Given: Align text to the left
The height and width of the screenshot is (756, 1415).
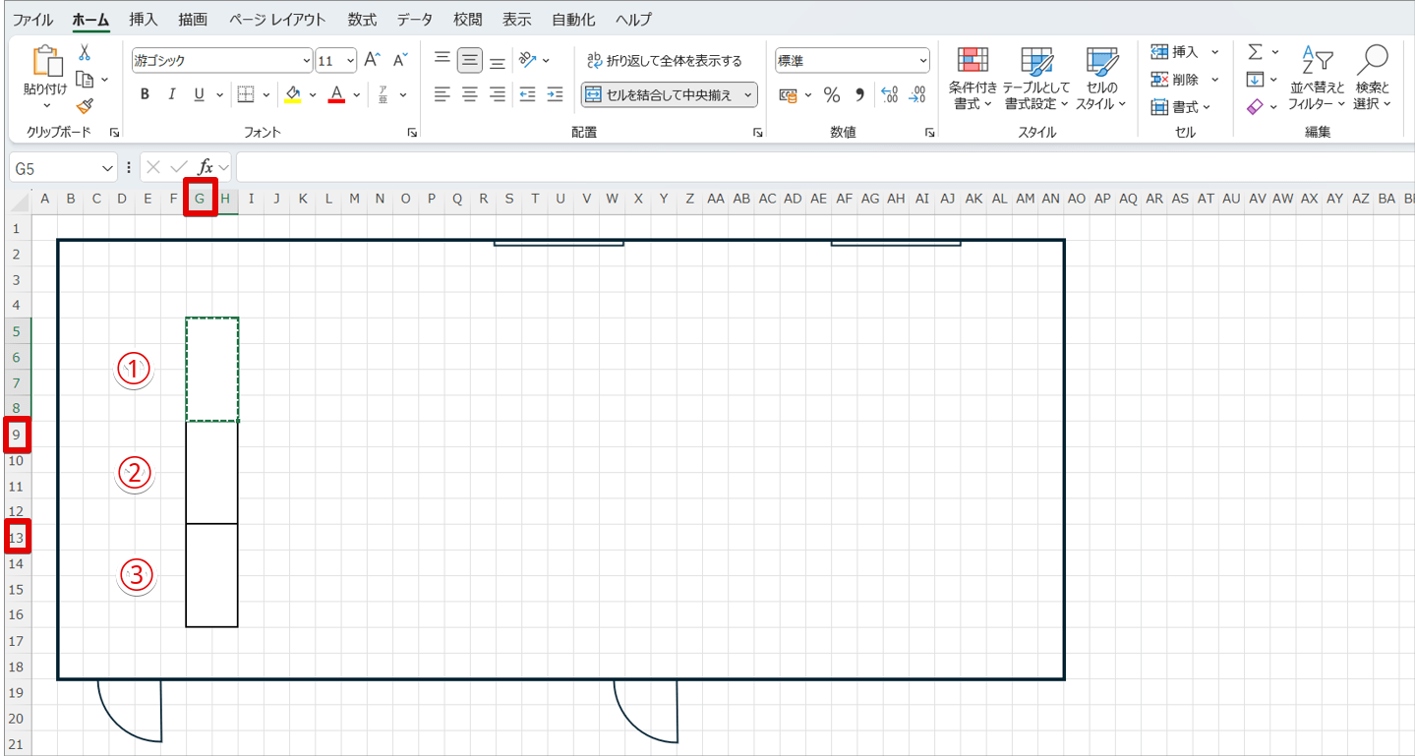Looking at the screenshot, I should click(442, 94).
